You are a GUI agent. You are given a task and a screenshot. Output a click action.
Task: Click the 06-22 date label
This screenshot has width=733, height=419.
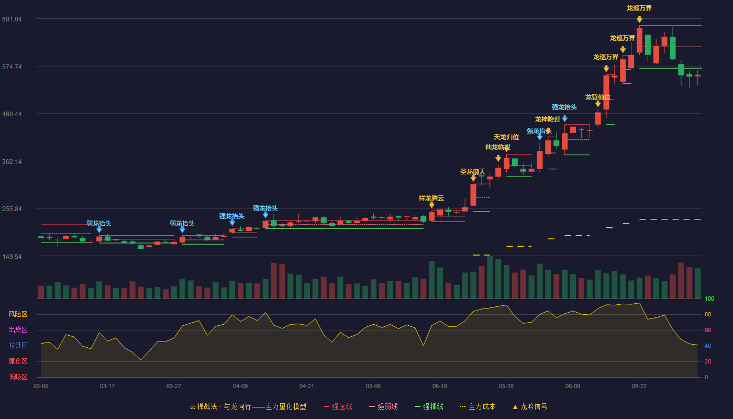(x=639, y=386)
